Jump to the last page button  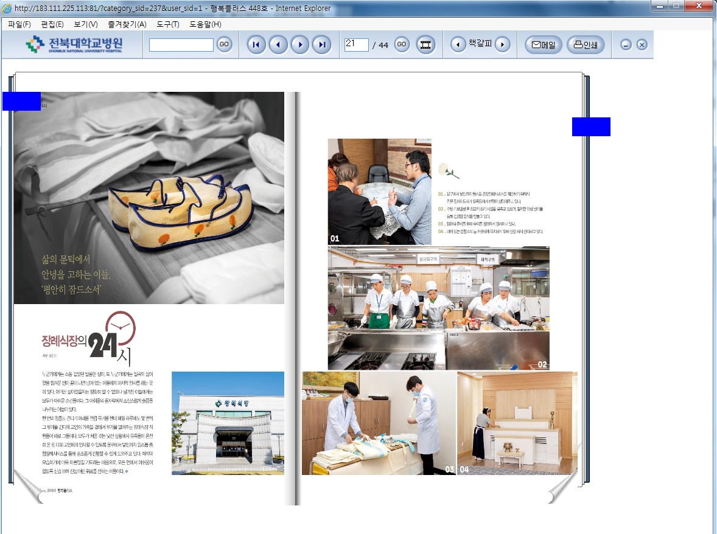321,44
